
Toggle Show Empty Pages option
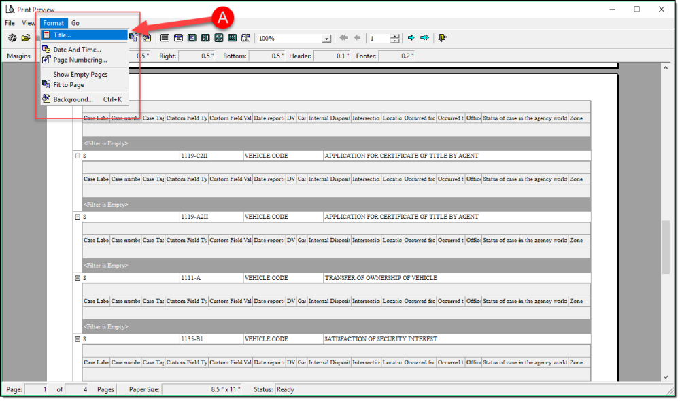coord(80,75)
